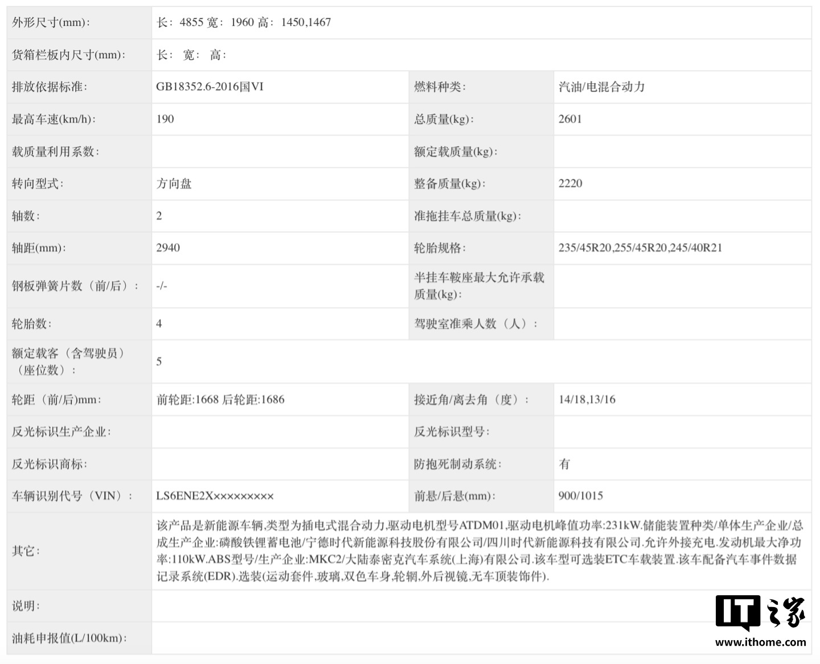Select the top speed value 190
The image size is (820, 664).
click(165, 119)
